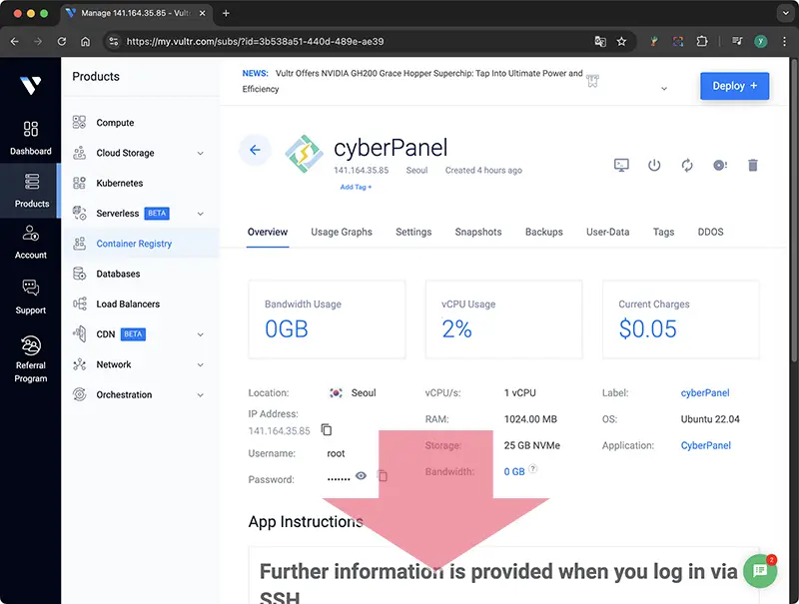
Task: Click the translate page icon
Action: pos(600,41)
